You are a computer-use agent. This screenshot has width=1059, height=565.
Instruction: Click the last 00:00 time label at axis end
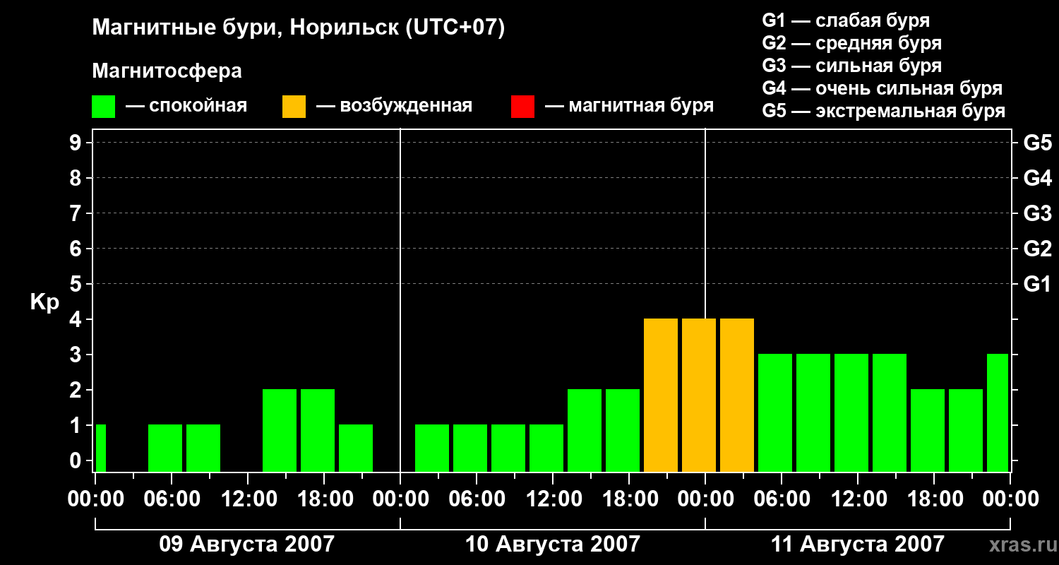(1010, 499)
